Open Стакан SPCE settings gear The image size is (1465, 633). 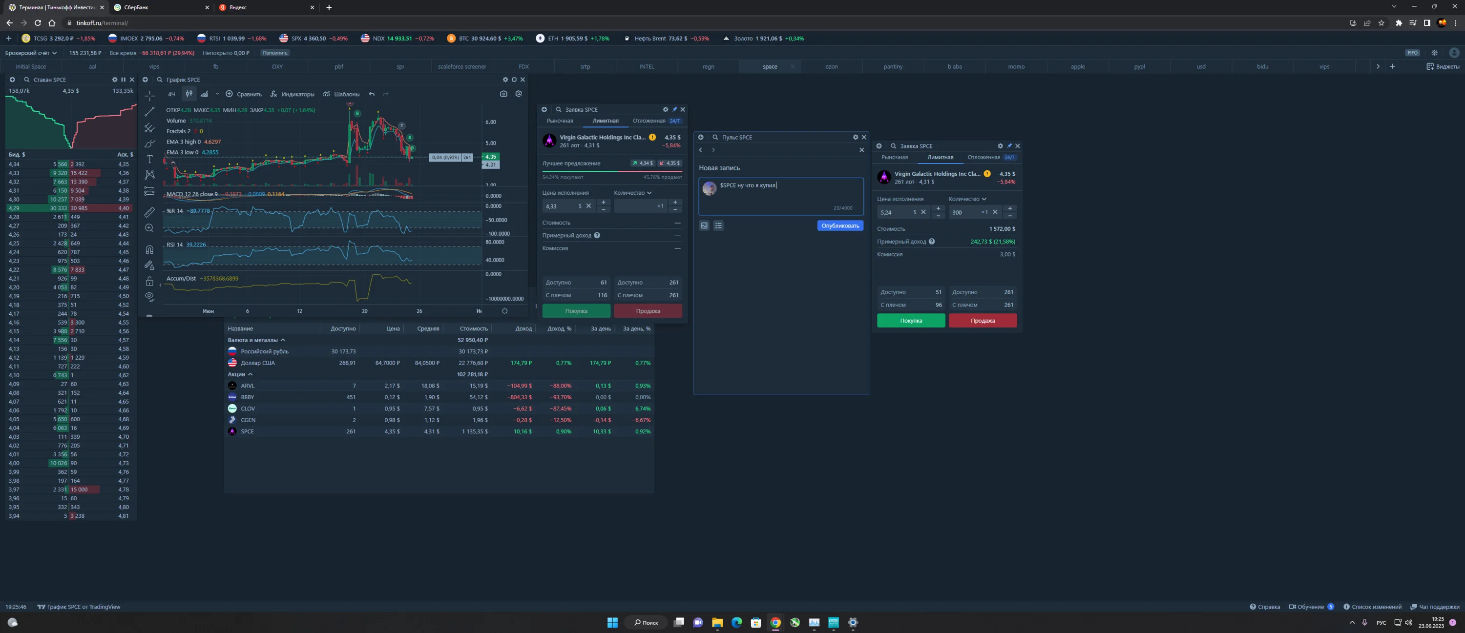114,80
